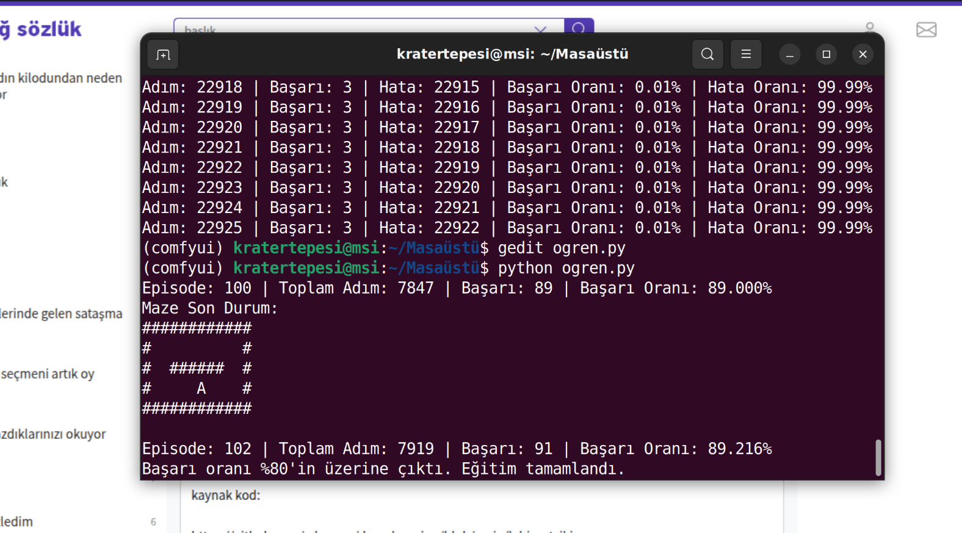Open the 'seçmeni artık oy' sidebar topic

coord(48,374)
